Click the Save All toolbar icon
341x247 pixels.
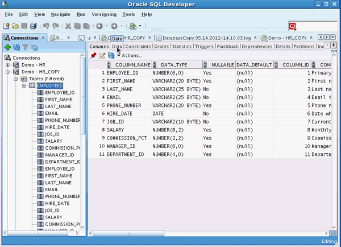pyautogui.click(x=34, y=26)
